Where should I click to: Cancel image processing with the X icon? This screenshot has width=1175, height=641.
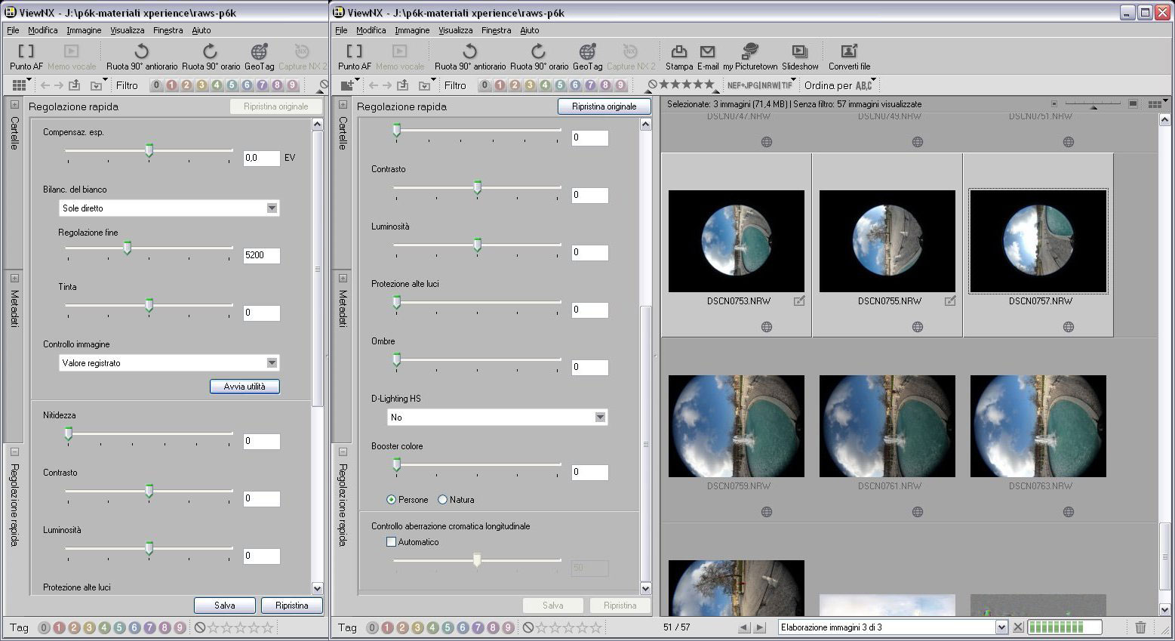point(1017,627)
